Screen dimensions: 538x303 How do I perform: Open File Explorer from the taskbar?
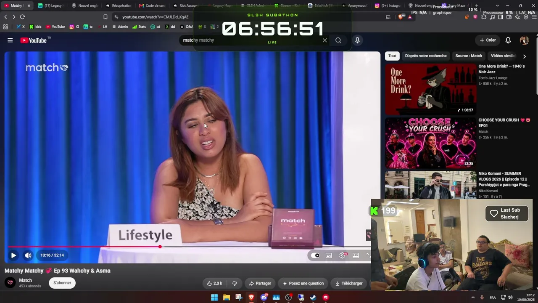pos(227,298)
